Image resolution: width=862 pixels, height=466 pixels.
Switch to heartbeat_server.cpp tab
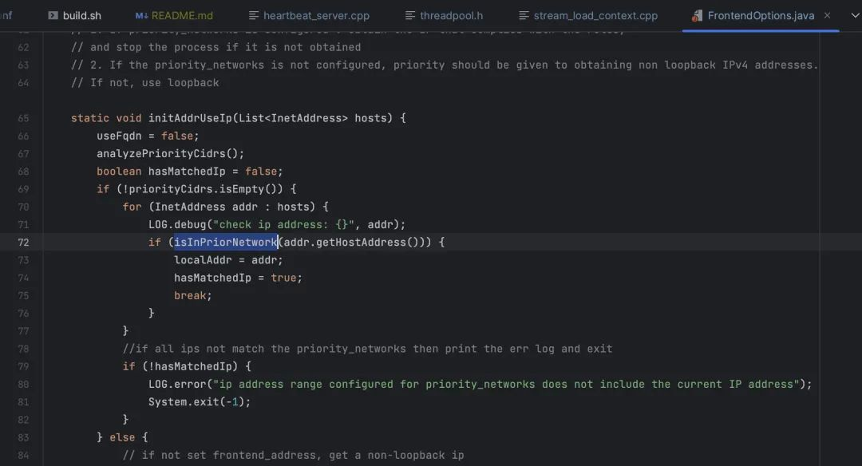[x=309, y=15]
